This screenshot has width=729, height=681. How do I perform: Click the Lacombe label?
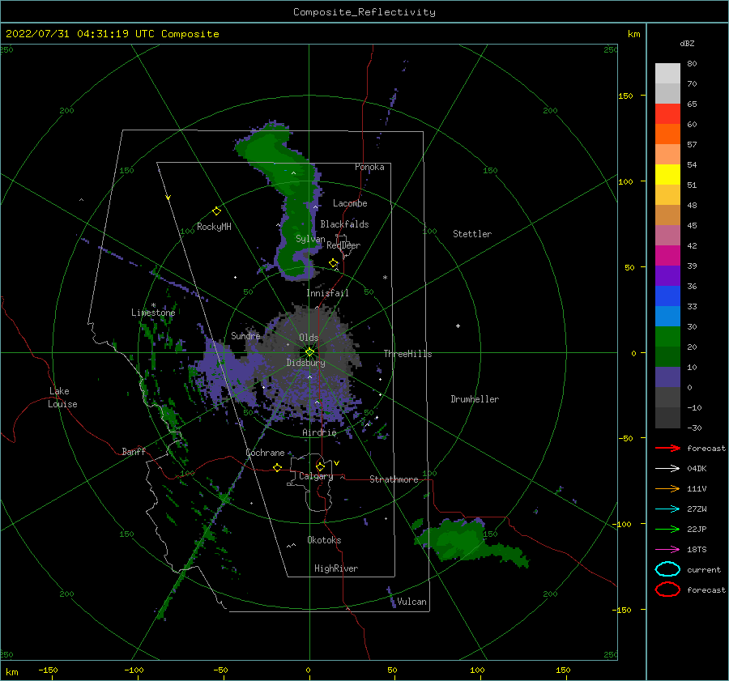pyautogui.click(x=350, y=203)
